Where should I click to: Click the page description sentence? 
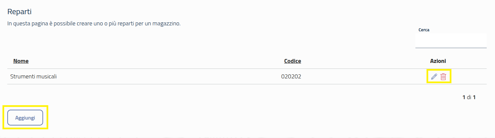[94, 24]
